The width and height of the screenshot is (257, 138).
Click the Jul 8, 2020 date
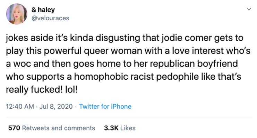(x=56, y=107)
